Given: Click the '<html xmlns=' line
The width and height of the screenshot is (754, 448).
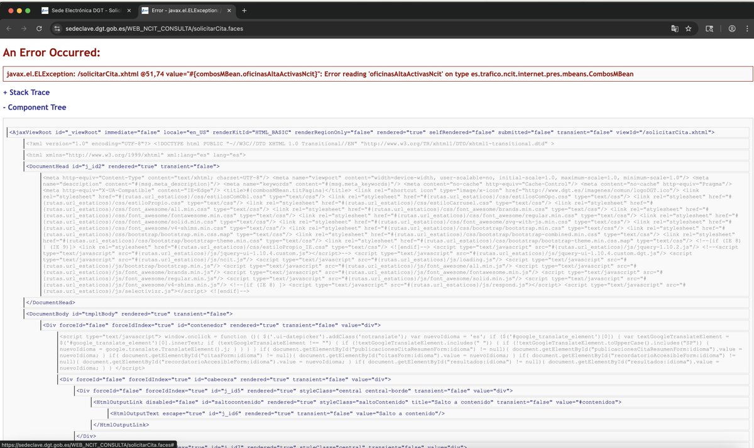Looking at the screenshot, I should click(x=385, y=155).
